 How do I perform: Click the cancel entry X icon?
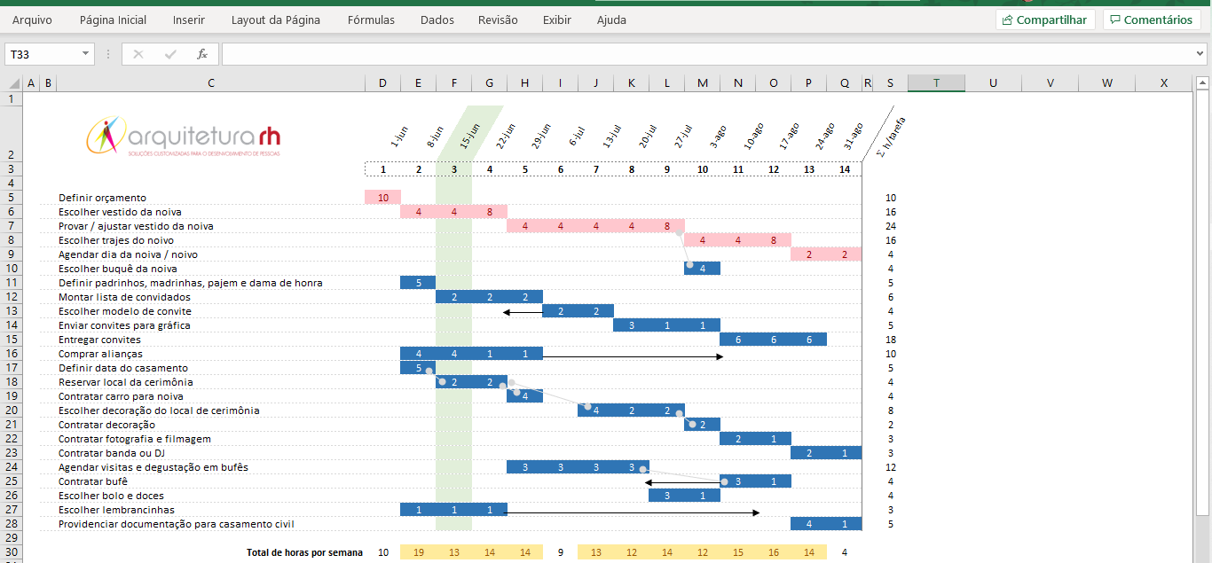[x=138, y=54]
